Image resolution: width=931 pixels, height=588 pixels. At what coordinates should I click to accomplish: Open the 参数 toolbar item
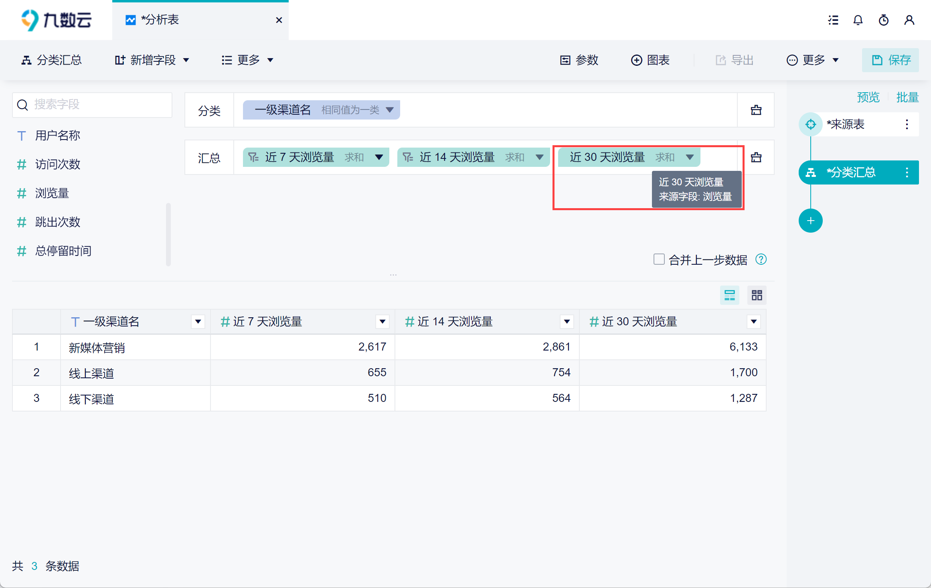click(579, 60)
